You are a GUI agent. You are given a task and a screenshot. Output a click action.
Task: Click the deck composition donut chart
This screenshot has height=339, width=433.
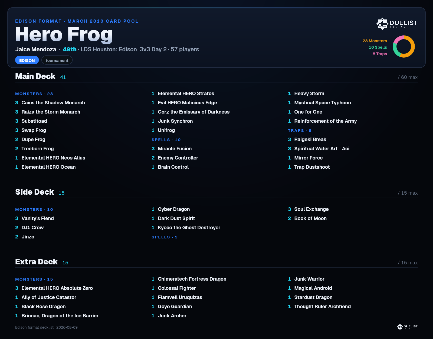tap(404, 46)
